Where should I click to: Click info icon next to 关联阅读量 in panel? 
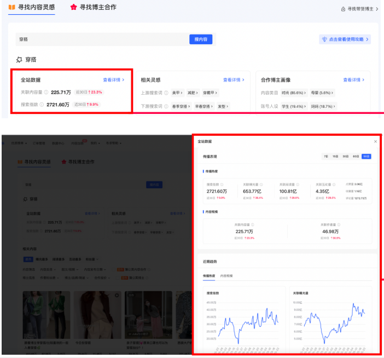pos(298,184)
